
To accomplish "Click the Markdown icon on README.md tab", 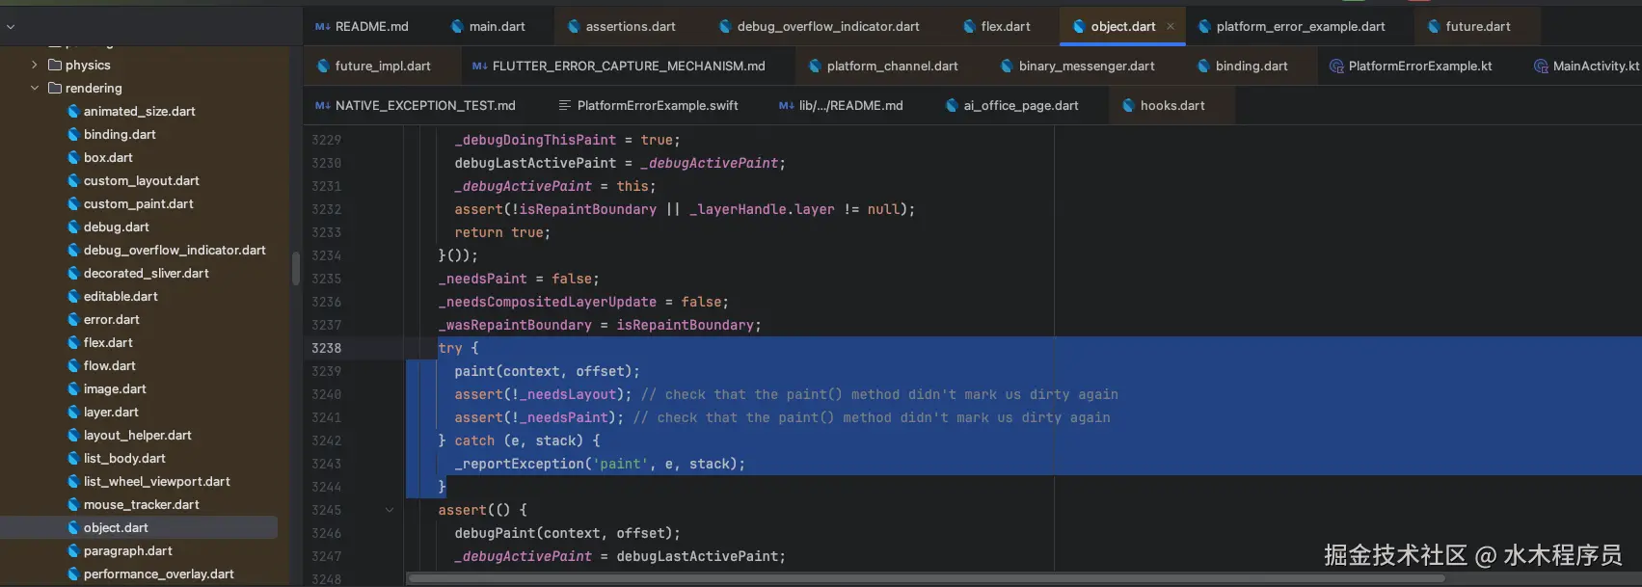I will [x=322, y=27].
